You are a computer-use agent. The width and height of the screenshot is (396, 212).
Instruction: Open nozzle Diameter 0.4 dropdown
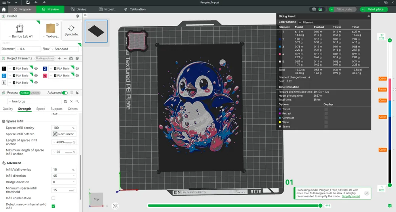click(x=29, y=49)
